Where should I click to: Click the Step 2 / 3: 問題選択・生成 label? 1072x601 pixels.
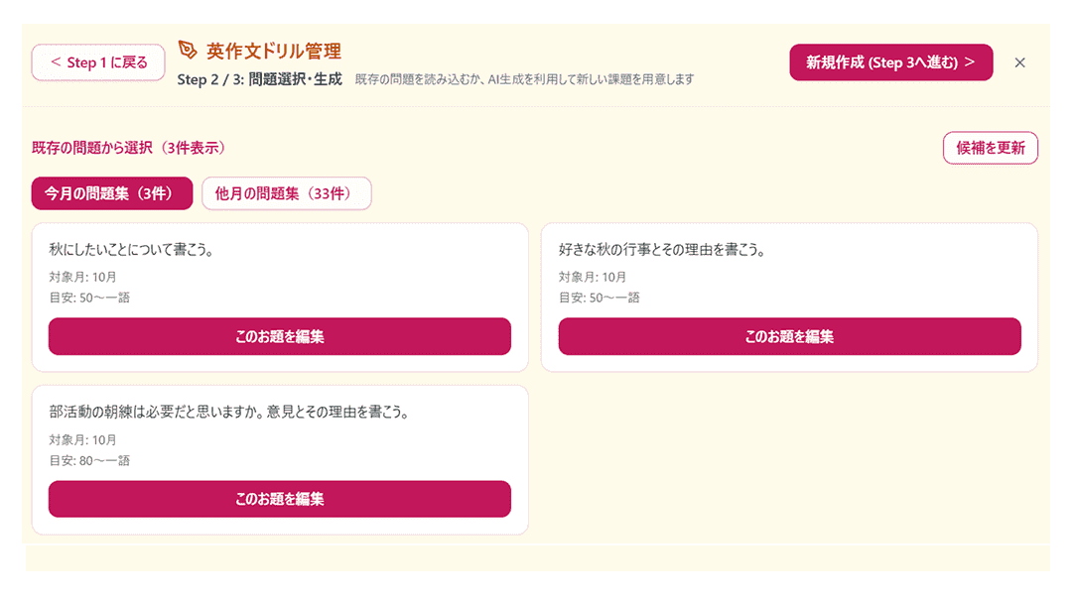(x=259, y=79)
